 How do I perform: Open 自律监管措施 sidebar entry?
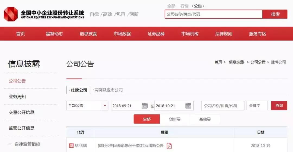pos(27,144)
